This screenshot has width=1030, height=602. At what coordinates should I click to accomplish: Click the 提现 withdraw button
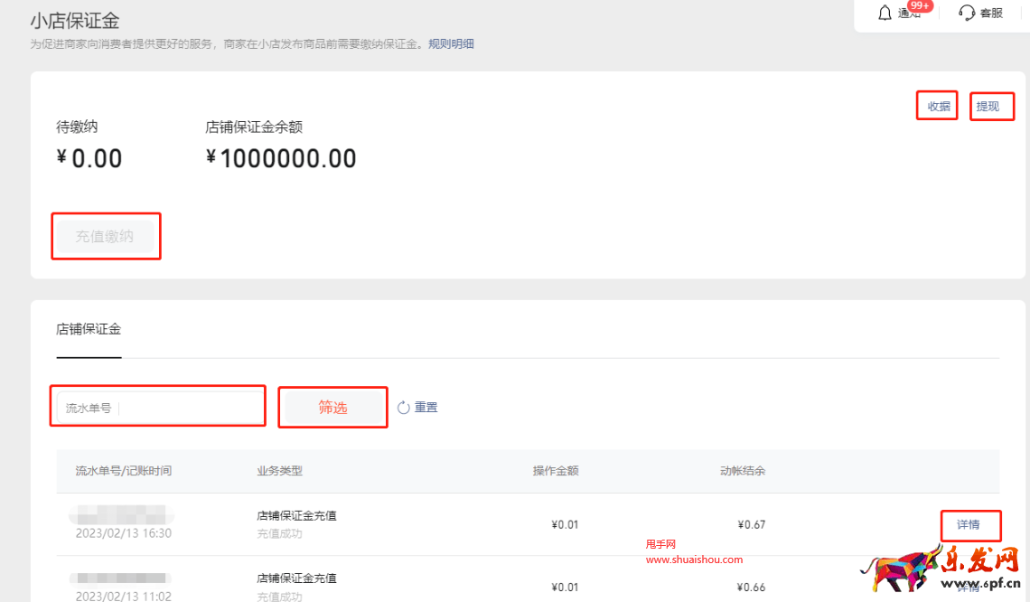(992, 106)
